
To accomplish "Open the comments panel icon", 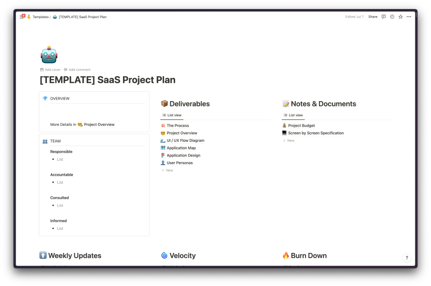I will 384,17.
